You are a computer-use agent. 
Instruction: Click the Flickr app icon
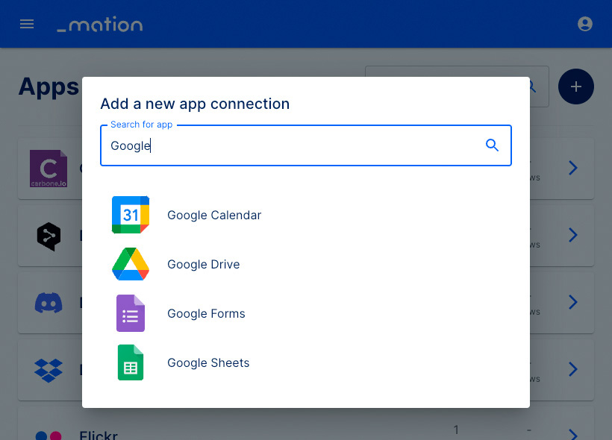[x=49, y=436]
